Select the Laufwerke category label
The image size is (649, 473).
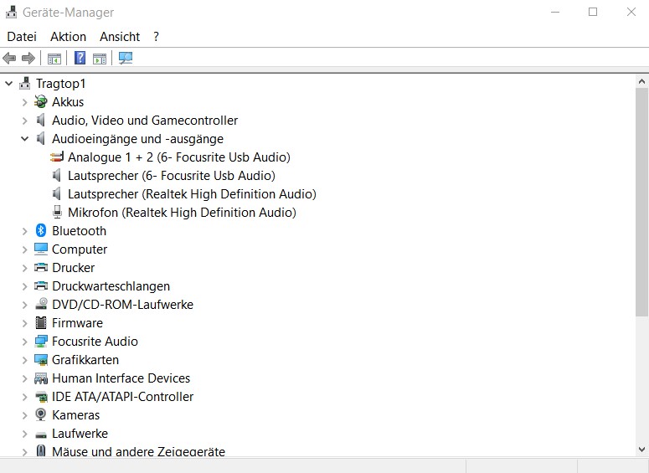pyautogui.click(x=80, y=434)
